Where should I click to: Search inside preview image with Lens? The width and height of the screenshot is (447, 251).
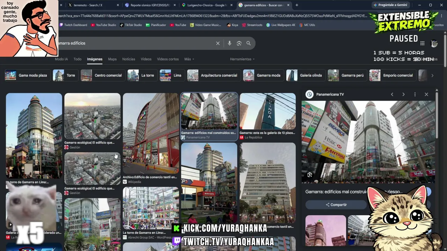click(x=310, y=175)
